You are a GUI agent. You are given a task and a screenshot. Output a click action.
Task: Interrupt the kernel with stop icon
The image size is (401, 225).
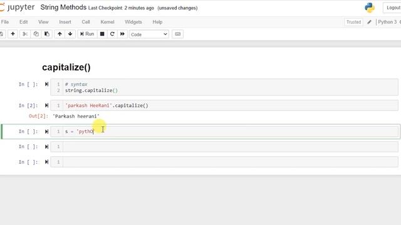pyautogui.click(x=102, y=34)
